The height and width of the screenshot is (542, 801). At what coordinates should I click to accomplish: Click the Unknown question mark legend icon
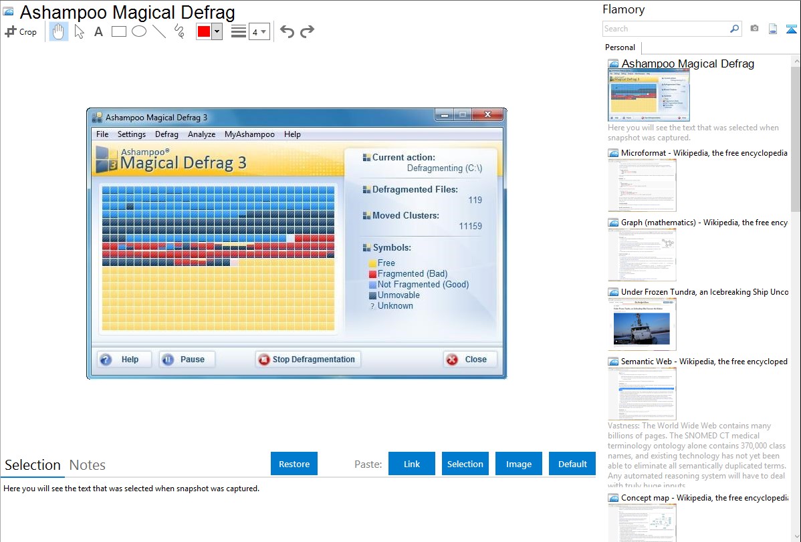tap(372, 307)
